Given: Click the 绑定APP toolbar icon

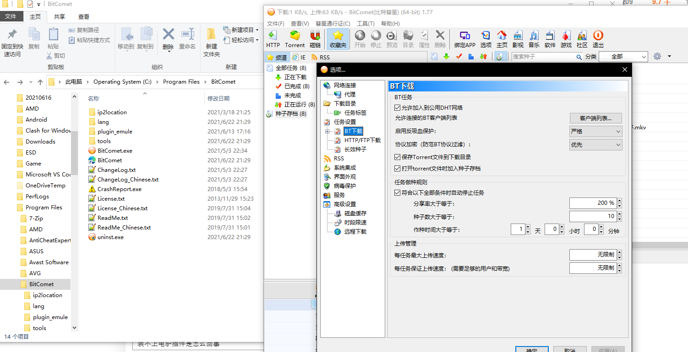Looking at the screenshot, I should pyautogui.click(x=465, y=39).
